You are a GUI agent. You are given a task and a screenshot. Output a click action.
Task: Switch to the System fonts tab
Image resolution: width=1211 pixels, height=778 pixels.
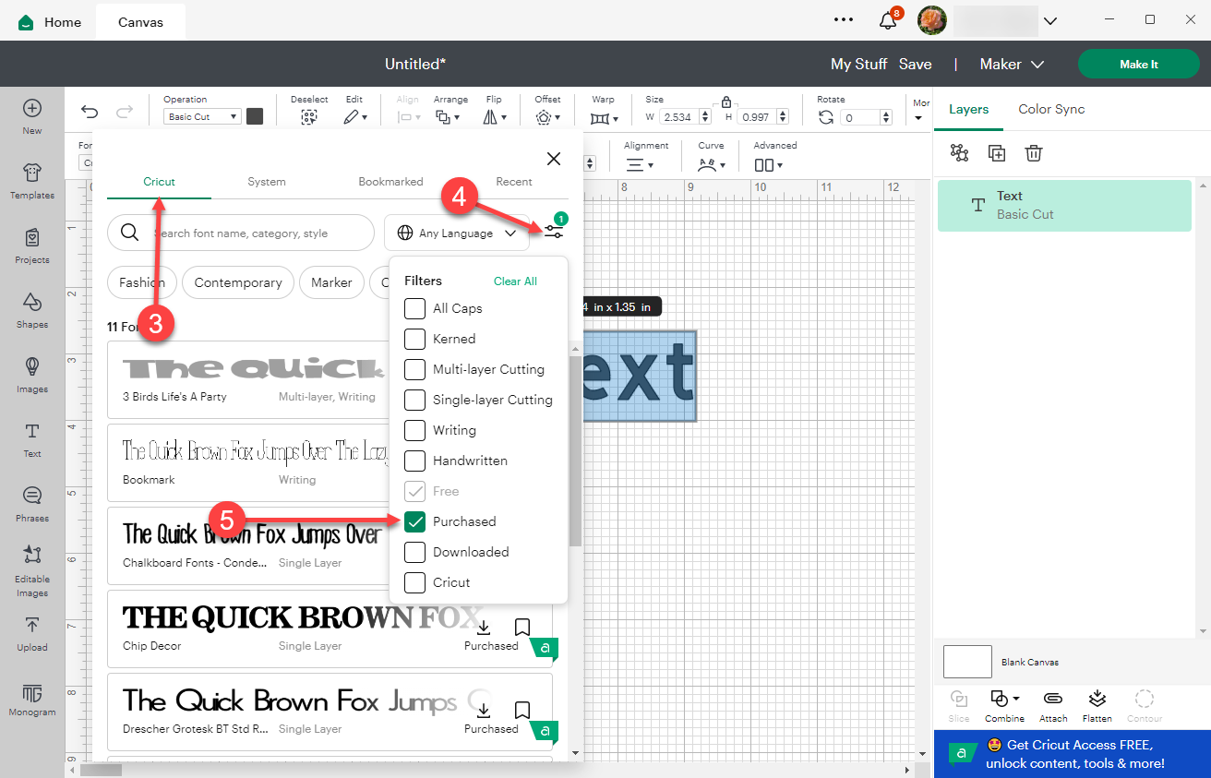click(266, 182)
